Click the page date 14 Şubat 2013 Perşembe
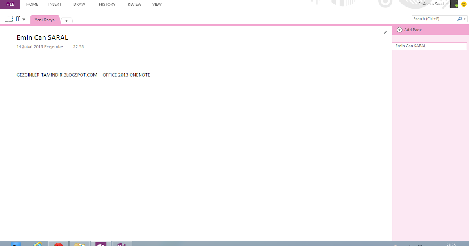Viewport: 469px width, 246px height. tap(39, 47)
